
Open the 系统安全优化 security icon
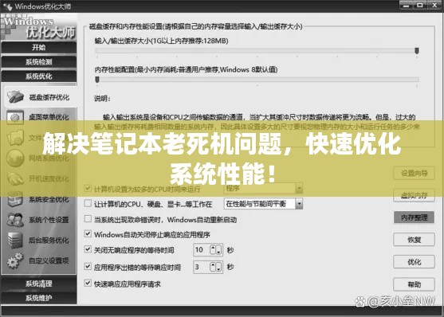[15, 200]
